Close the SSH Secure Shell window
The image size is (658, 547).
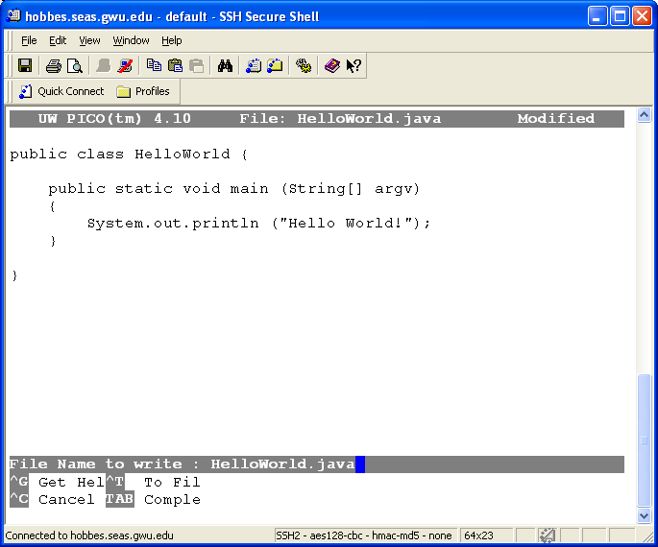pos(642,16)
